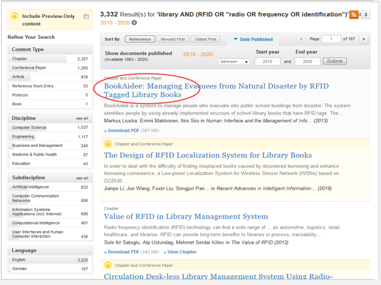The width and height of the screenshot is (381, 285).
Task: Click the 'of 167' page total text
Action: [x=349, y=39]
